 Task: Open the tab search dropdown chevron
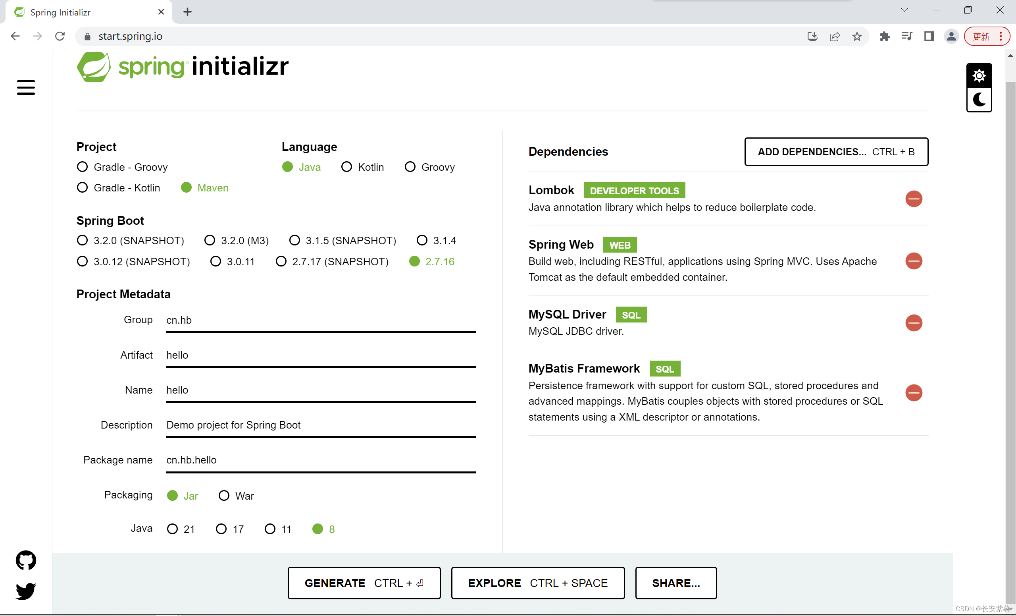pyautogui.click(x=904, y=10)
